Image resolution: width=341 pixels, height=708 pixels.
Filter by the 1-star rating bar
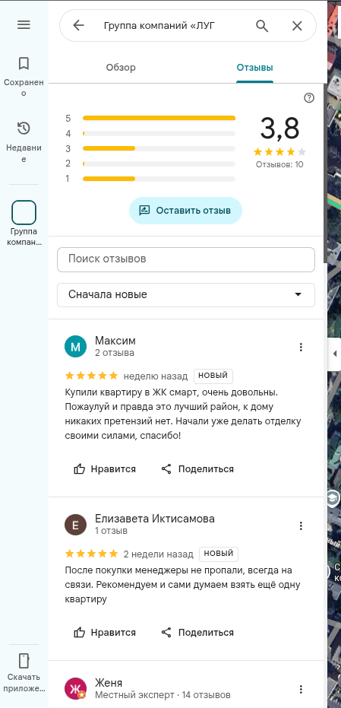pos(150,179)
